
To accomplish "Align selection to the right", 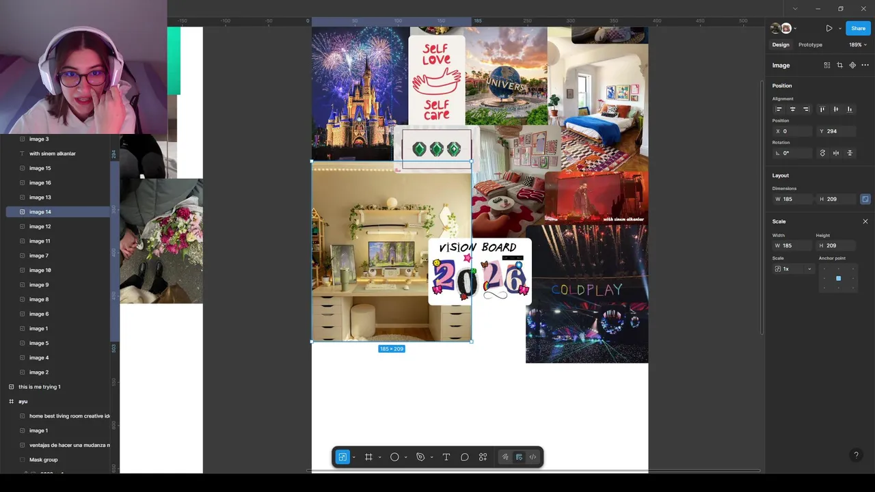I will click(x=806, y=109).
